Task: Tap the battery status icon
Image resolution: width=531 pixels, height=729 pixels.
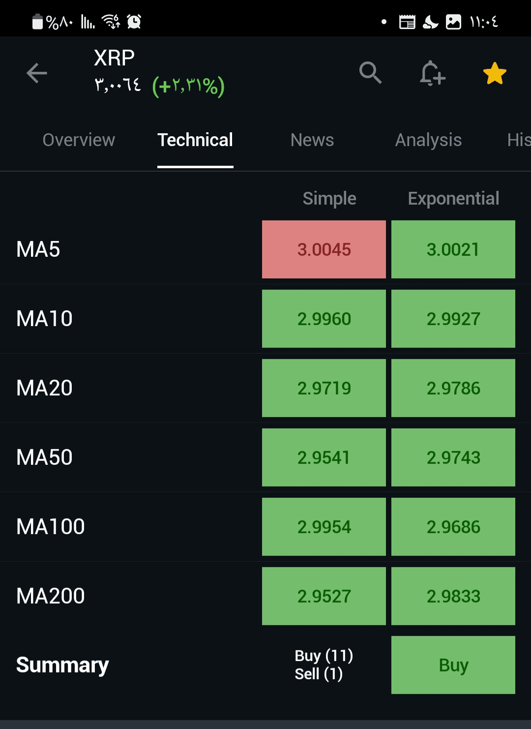Action: (37, 22)
